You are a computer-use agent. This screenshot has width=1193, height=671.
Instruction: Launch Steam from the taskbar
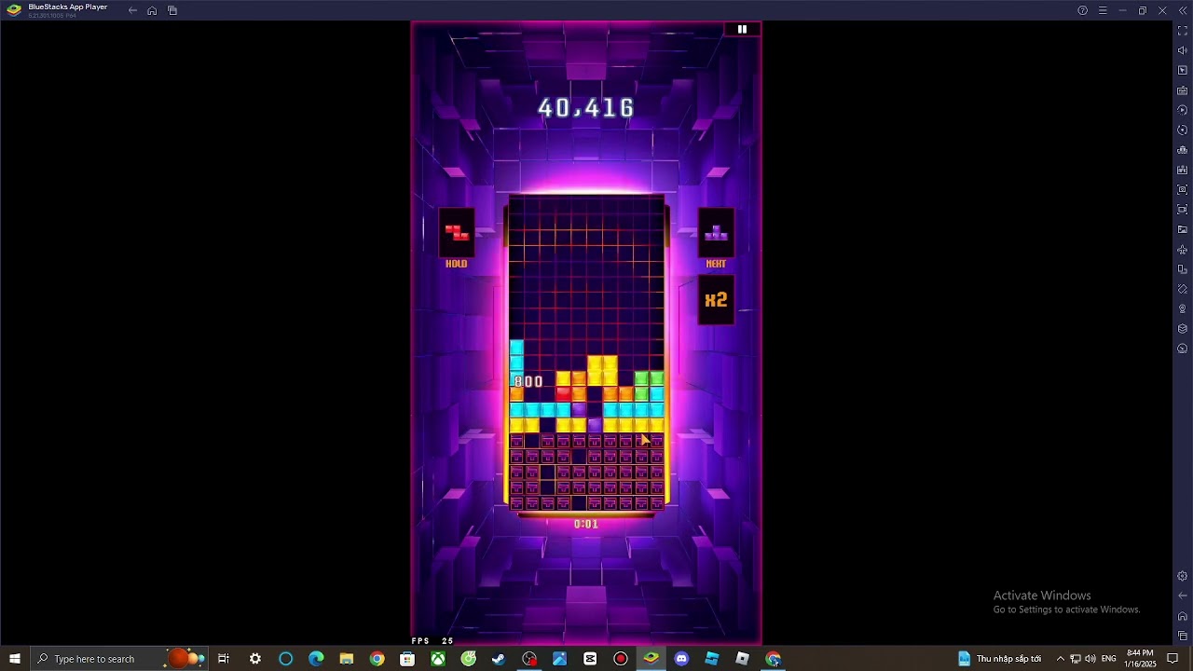499,659
